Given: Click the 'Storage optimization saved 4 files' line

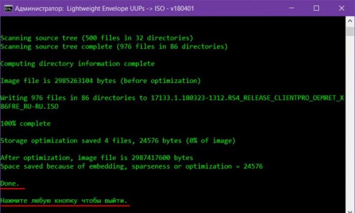Looking at the screenshot, I should point(118,141).
